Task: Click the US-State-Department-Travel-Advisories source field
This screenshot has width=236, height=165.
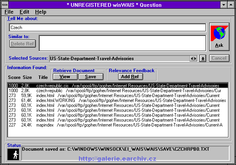Action: click(x=120, y=59)
